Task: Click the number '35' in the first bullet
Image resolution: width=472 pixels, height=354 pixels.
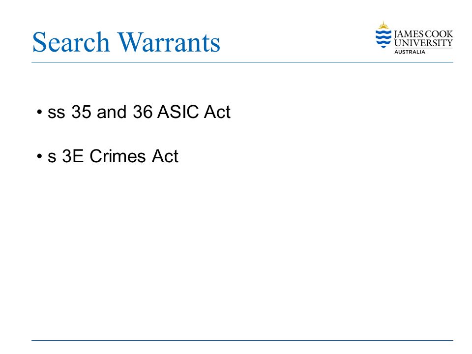Action: pyautogui.click(x=81, y=112)
